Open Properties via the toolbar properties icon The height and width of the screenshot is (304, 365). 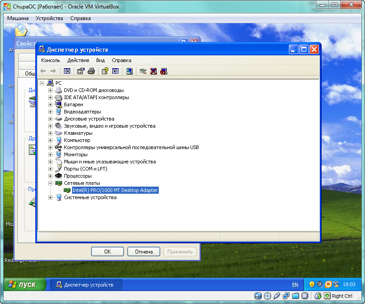coord(81,71)
